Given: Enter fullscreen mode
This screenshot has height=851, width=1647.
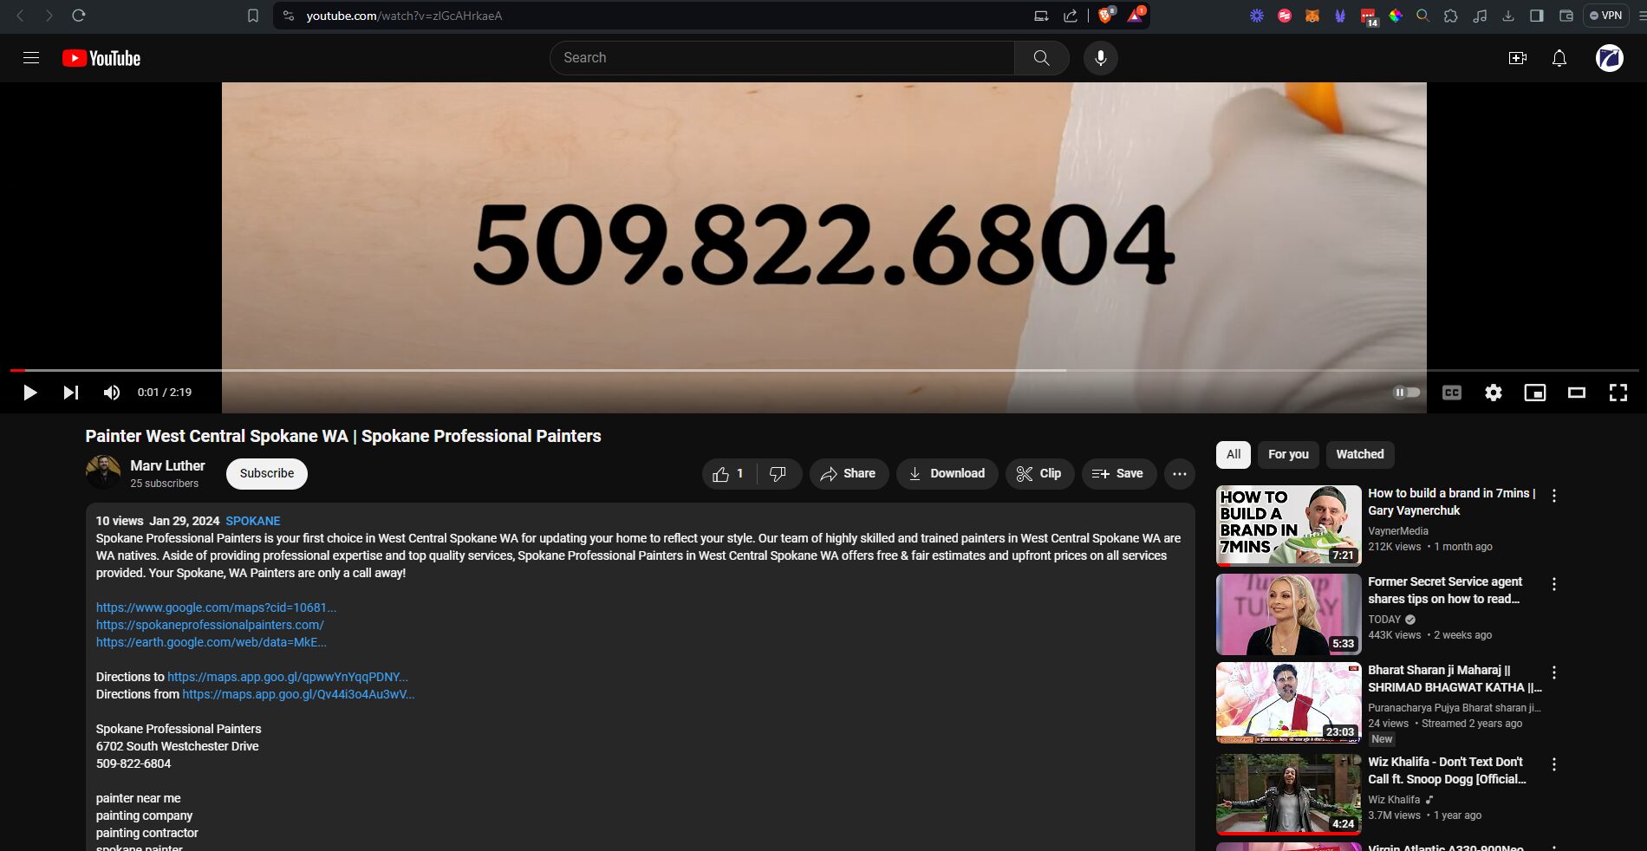Looking at the screenshot, I should tap(1618, 393).
